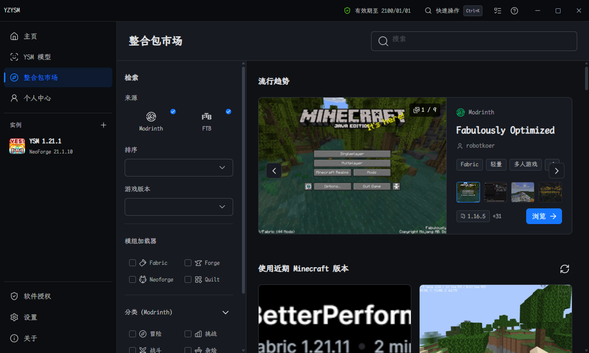Open 个人中心 profile page
The width and height of the screenshot is (589, 353).
coord(58,98)
